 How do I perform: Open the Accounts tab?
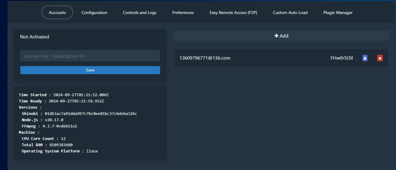point(57,13)
